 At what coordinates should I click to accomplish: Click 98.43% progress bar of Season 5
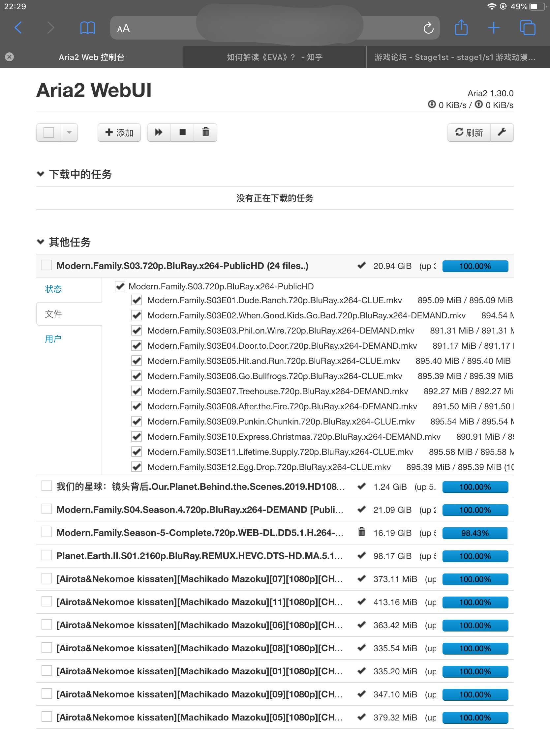pos(475,533)
